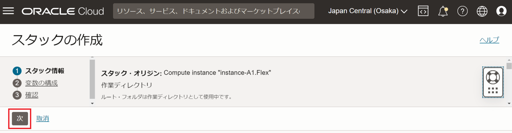Viewport: 512px width, 133px height.
Task: Expand the Japan Central (Osaka) region dropdown
Action: (367, 11)
